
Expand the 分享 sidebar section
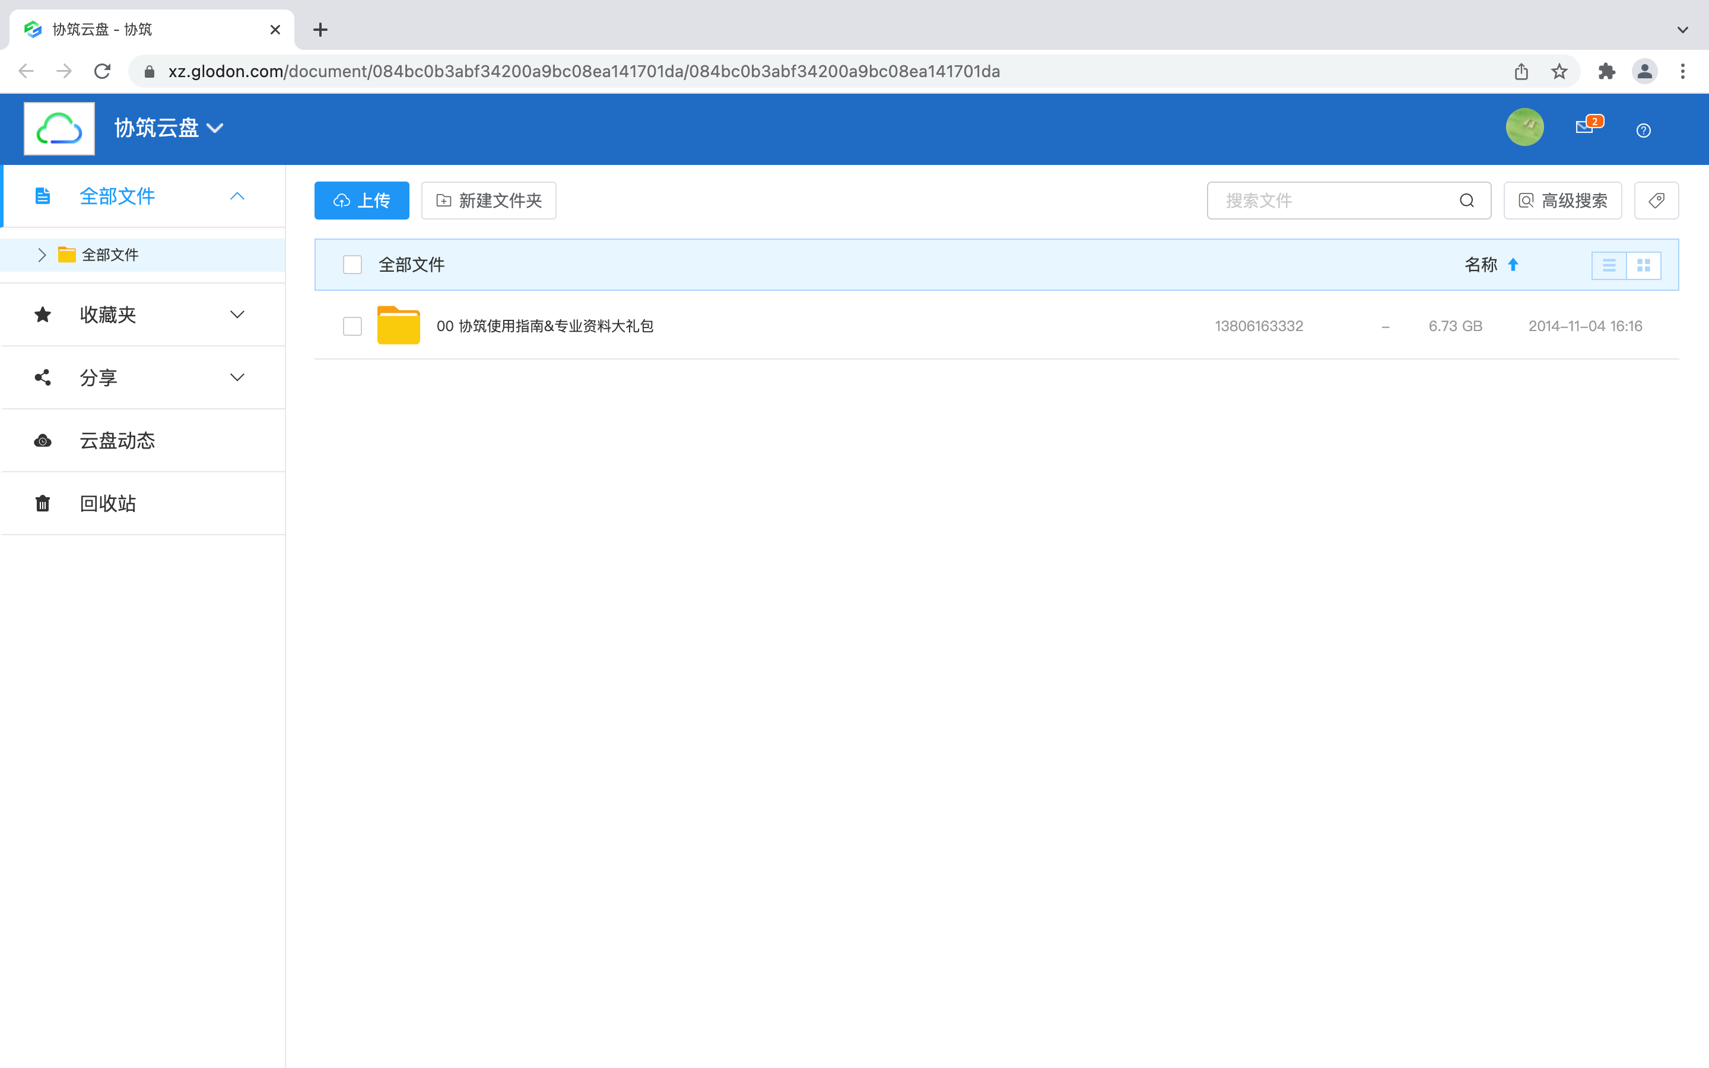[x=237, y=378]
